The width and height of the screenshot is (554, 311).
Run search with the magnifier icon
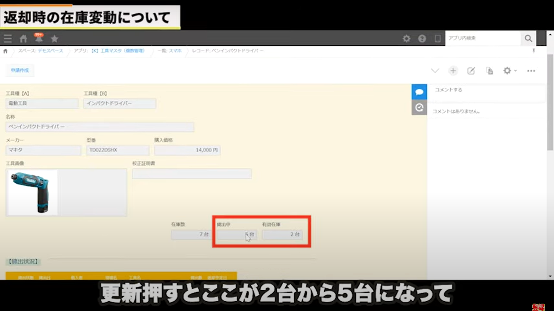pyautogui.click(x=528, y=38)
